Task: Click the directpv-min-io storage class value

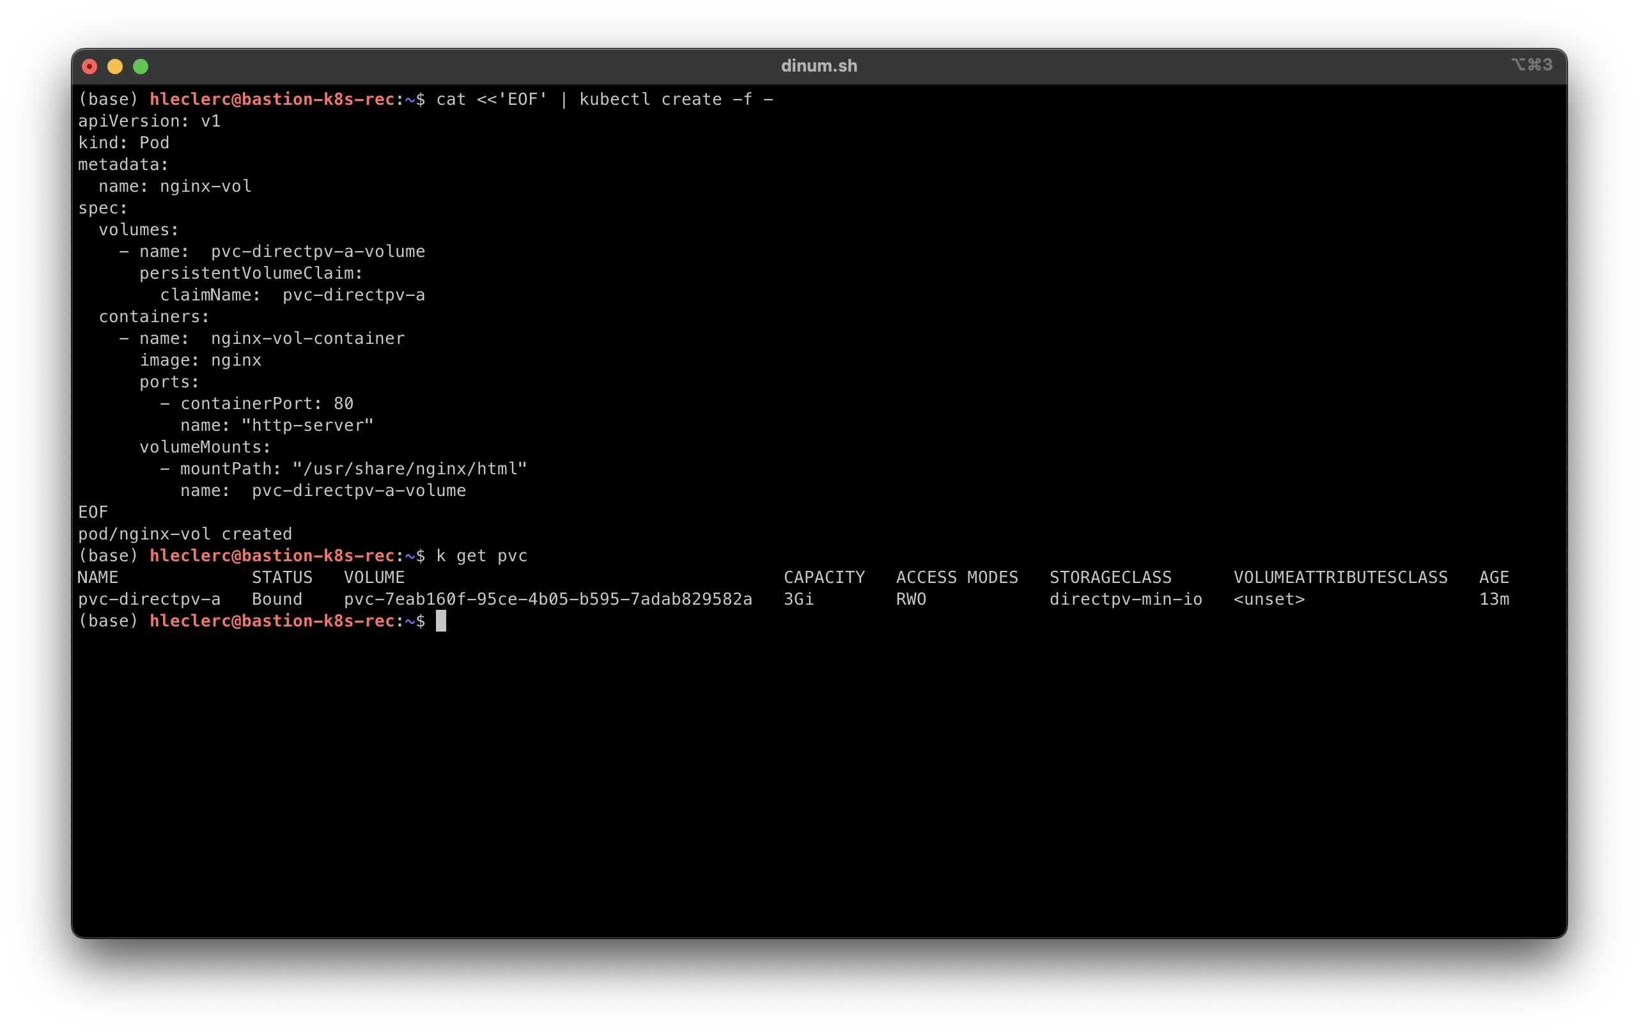Action: pos(1126,600)
